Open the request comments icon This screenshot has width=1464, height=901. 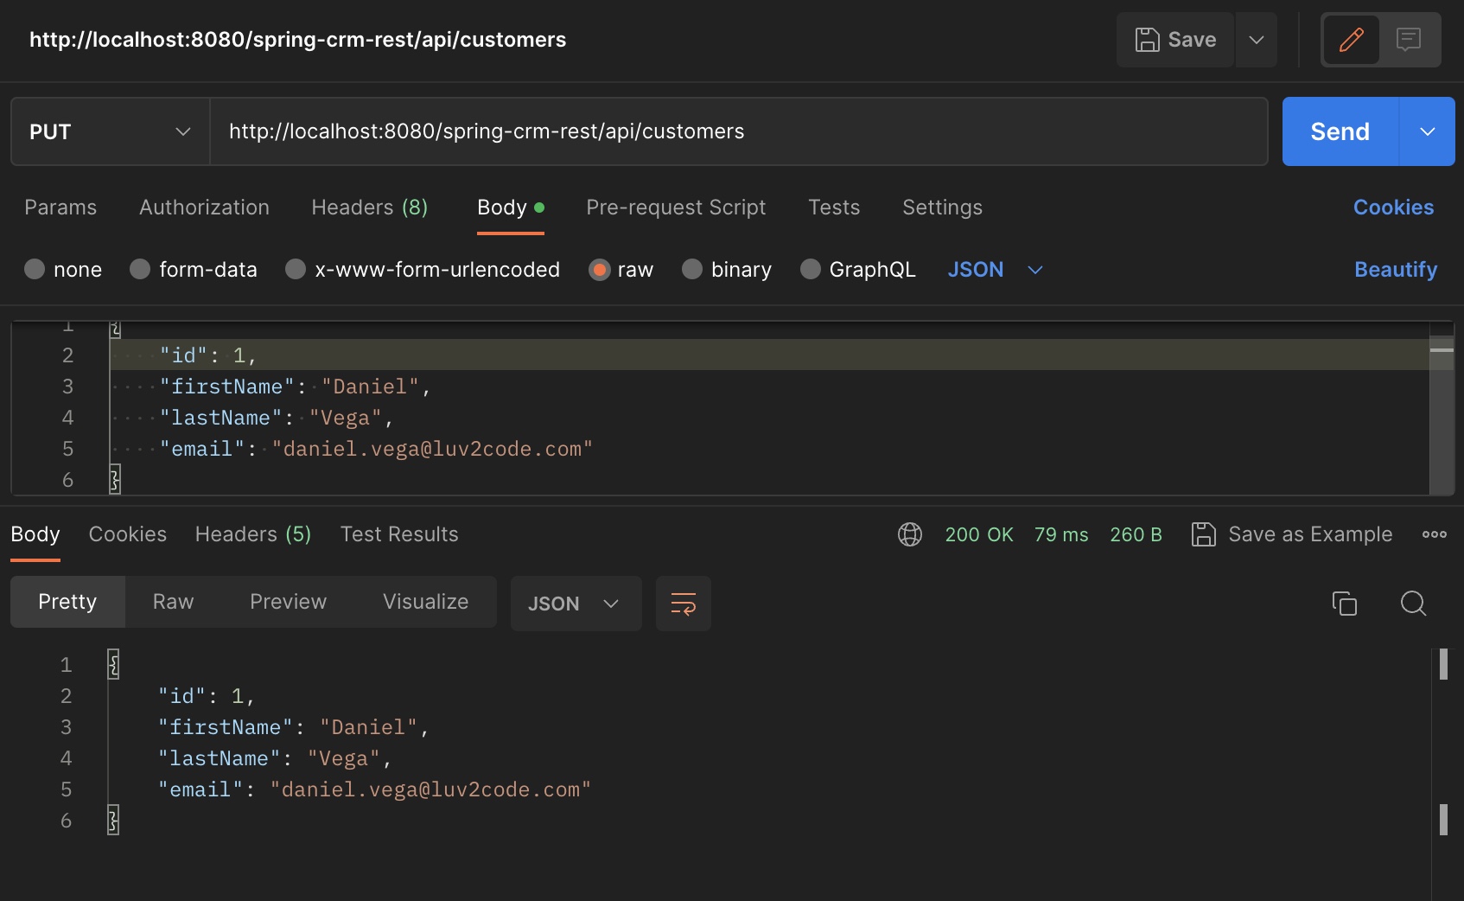[1410, 39]
